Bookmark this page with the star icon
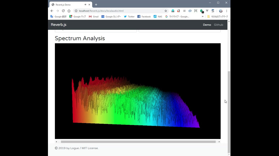Viewport: 279px width, 156px height. (x=166, y=11)
